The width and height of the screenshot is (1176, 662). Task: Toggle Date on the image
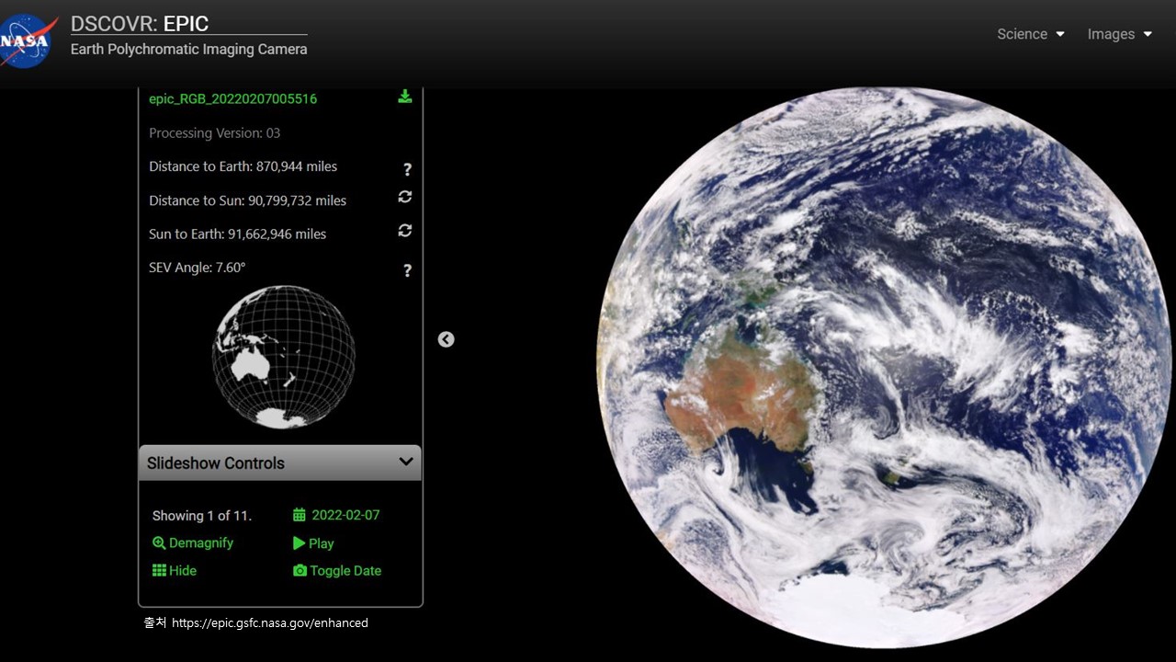click(x=337, y=570)
